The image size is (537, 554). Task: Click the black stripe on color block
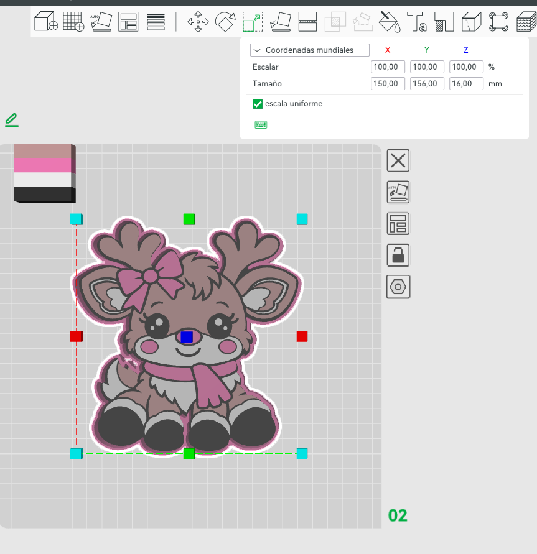[43, 193]
